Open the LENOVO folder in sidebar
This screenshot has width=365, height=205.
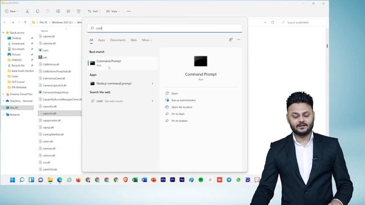pos(17,60)
